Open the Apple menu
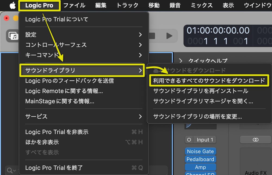 [13, 5]
